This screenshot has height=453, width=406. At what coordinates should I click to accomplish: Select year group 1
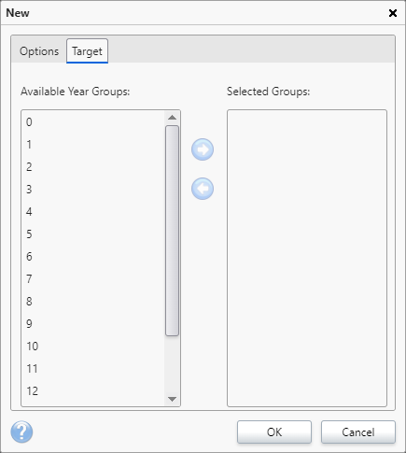click(92, 145)
